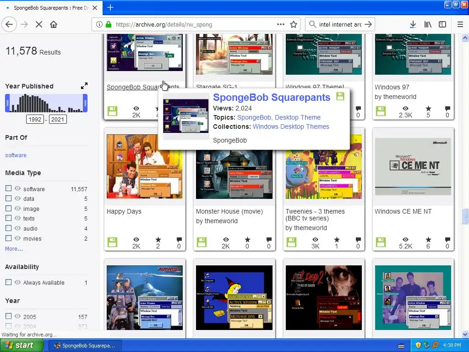This screenshot has width=469, height=352.
Task: Click the favorites star on Windows CE ME NT card
Action: (x=428, y=239)
